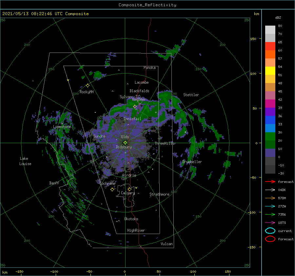The image size is (295, 276).
Task: Click the dBZ legend heading
Action: pos(278,17)
